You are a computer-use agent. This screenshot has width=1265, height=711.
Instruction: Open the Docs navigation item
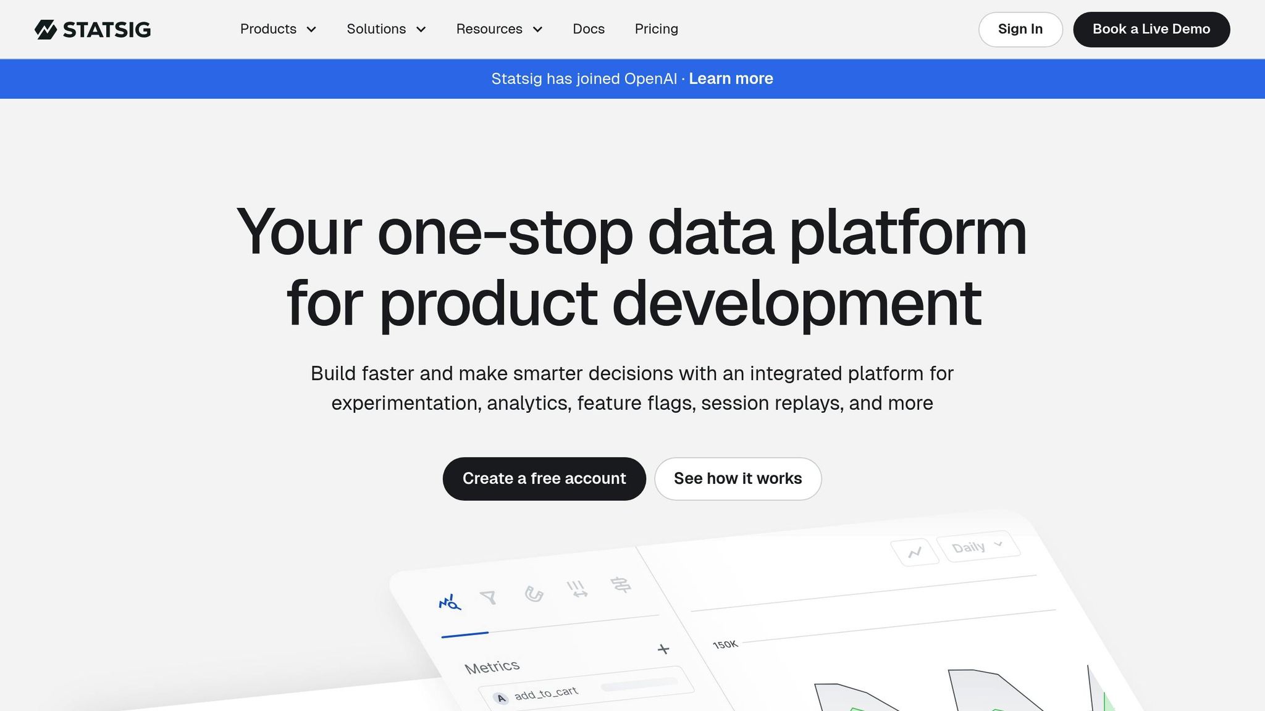click(588, 29)
